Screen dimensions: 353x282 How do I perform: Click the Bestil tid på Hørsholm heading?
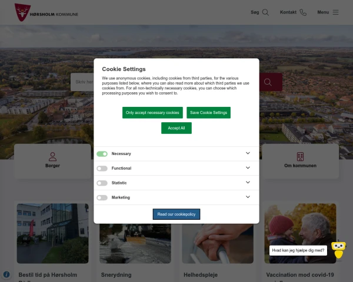[48, 275]
